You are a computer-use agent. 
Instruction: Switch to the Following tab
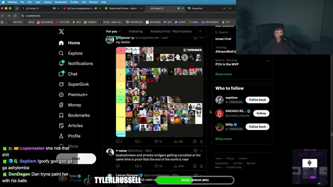(136, 31)
